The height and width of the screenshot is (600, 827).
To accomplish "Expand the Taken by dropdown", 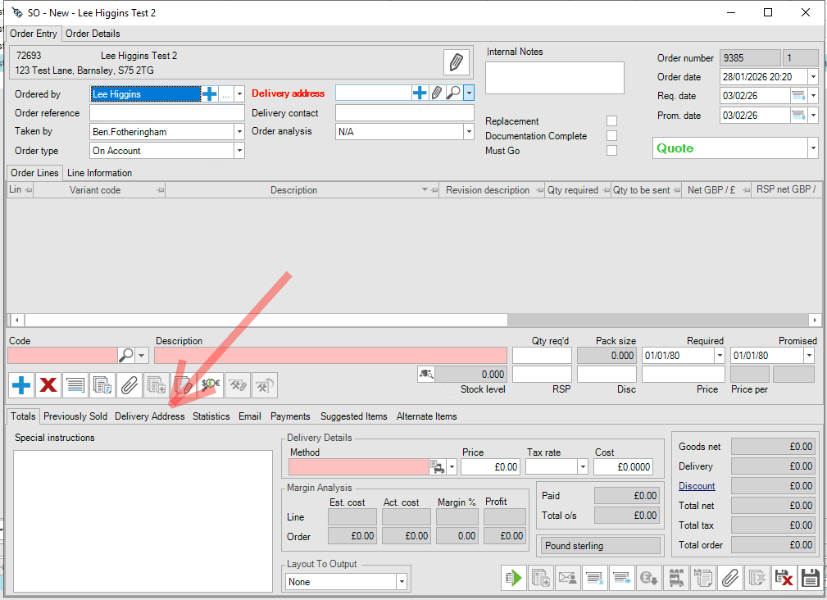I will click(239, 131).
